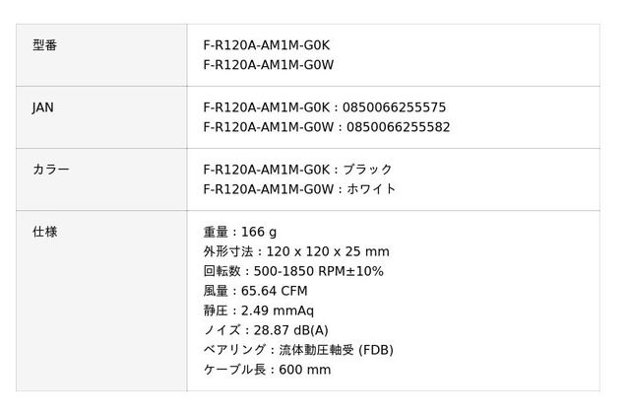Click the 仕様 row header label
The height and width of the screenshot is (415, 630).
point(44,232)
